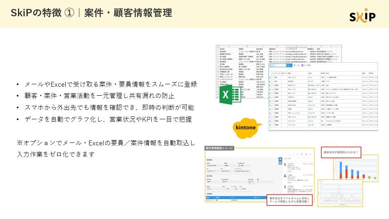This screenshot has width=389, height=219.
Task: Click the 案件状況をリアルタイムに共有し callout box
Action: coord(291,200)
